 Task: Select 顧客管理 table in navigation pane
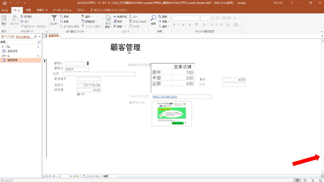point(12,51)
